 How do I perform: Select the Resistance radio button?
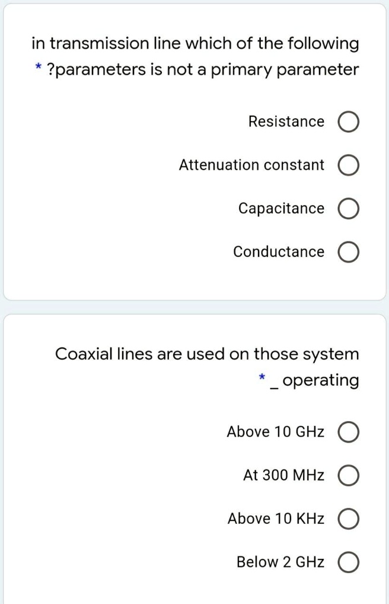tap(349, 121)
